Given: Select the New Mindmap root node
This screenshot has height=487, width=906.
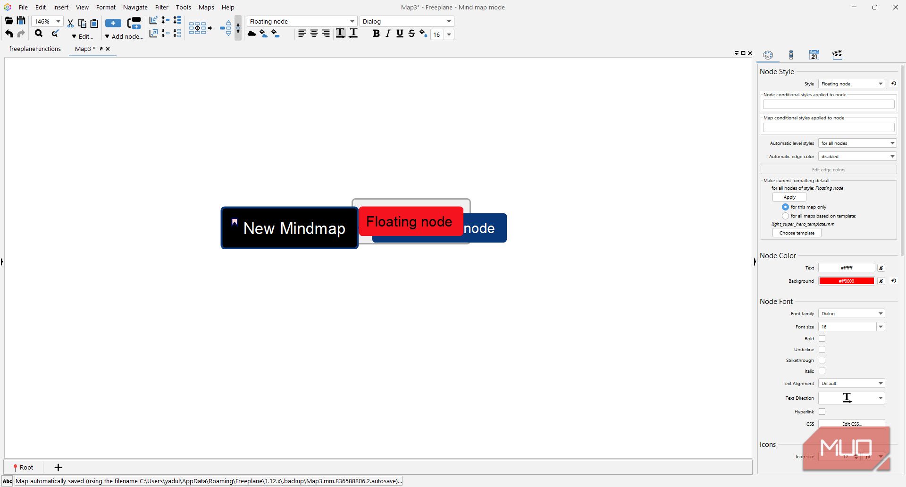Looking at the screenshot, I should pos(289,228).
